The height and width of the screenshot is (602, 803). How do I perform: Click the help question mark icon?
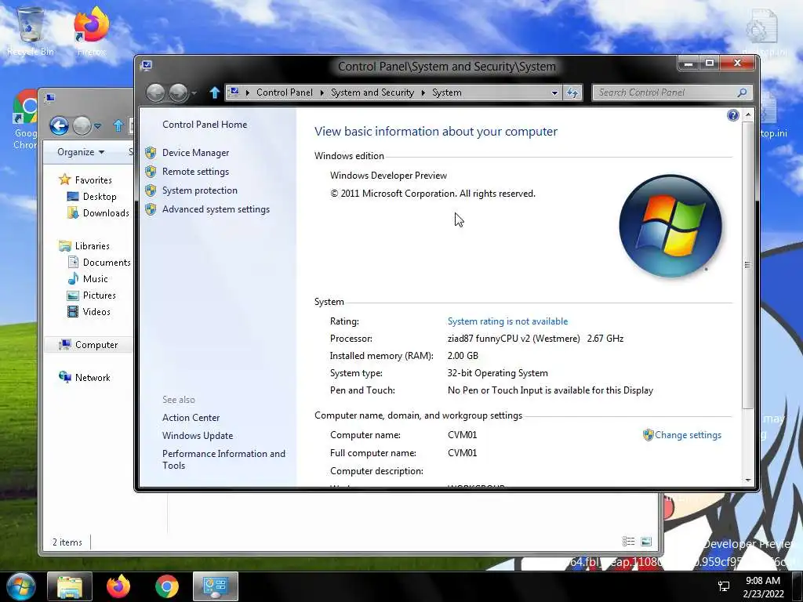[733, 115]
